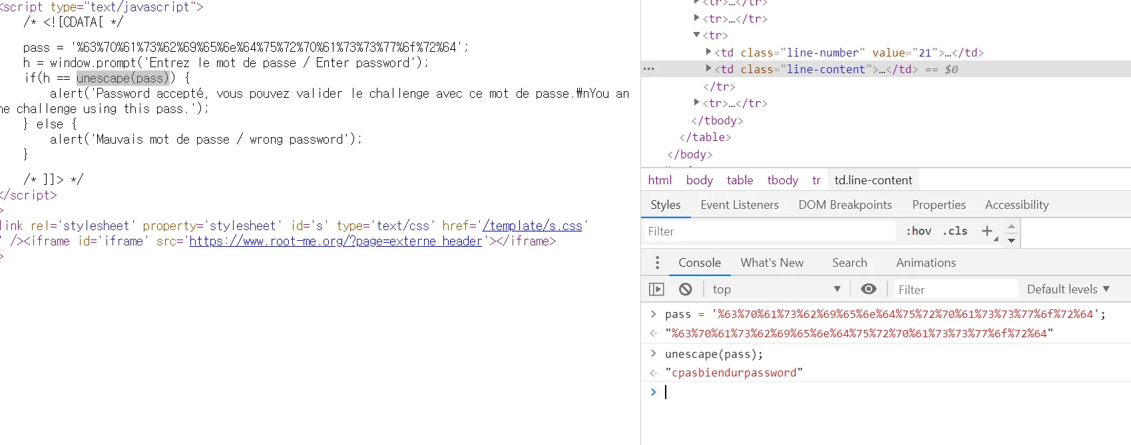This screenshot has height=445, width=1131.
Task: Open the root-me.org externe_header link
Action: click(x=336, y=241)
